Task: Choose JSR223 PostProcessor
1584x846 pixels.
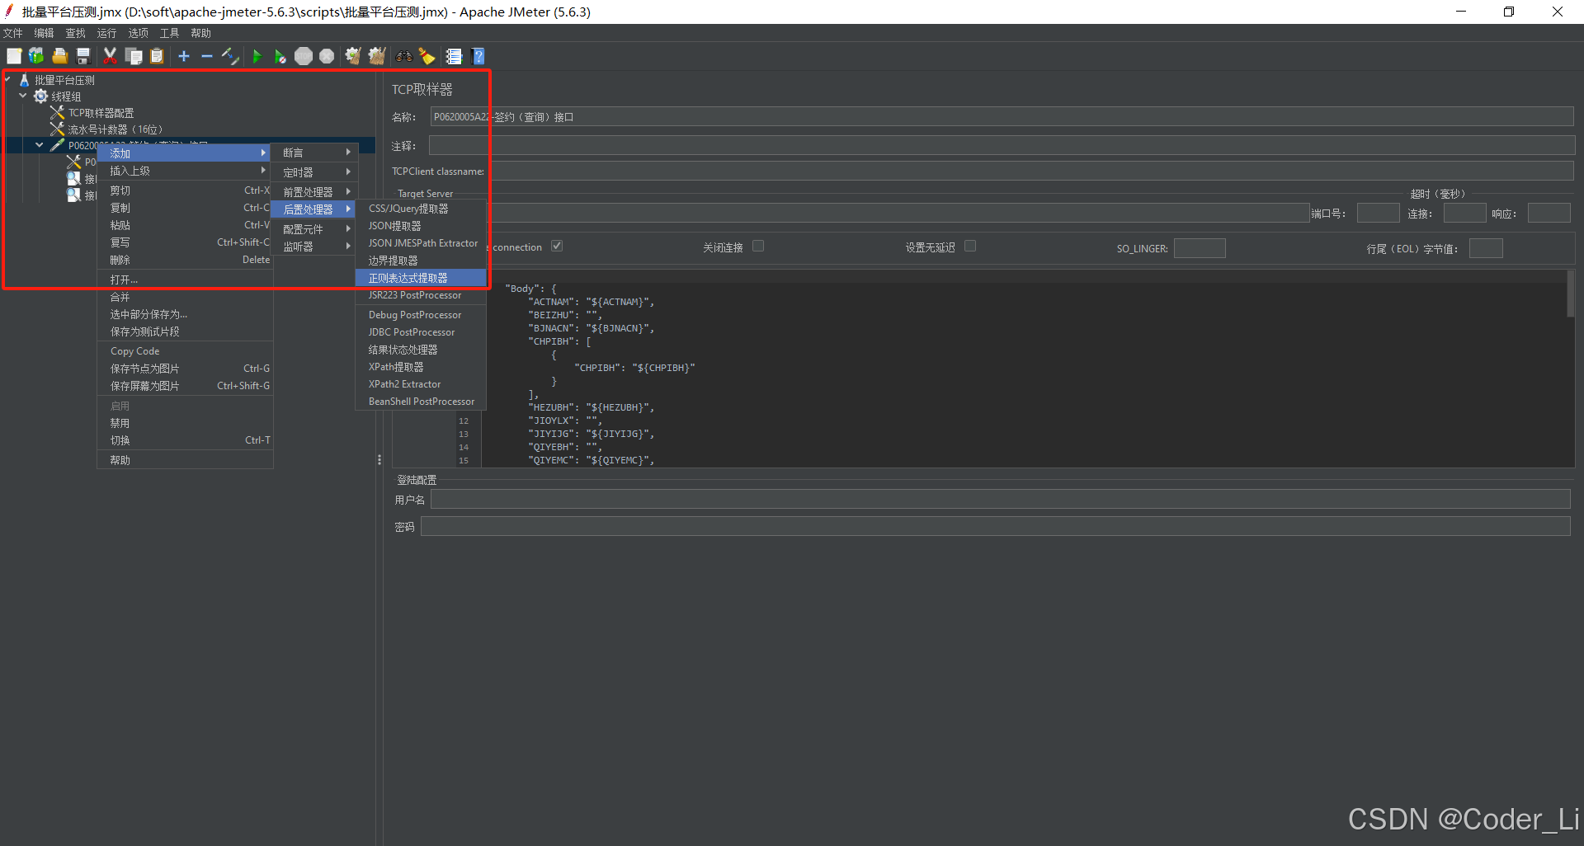Action: [x=421, y=295]
